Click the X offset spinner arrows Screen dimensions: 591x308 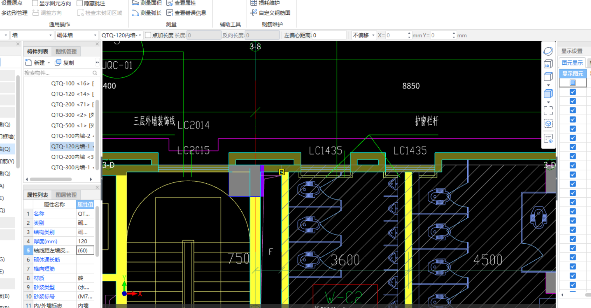coord(409,35)
